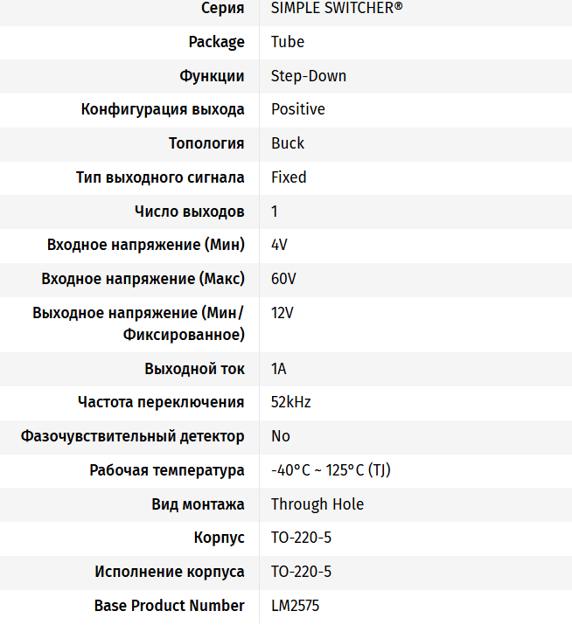Click the TO-220-5 value beside Исполнение корпуса
This screenshot has height=625, width=572.
pyautogui.click(x=302, y=572)
